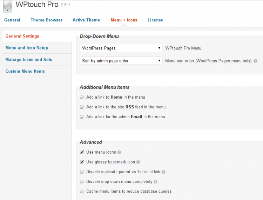Click the Drop-Down Menu section heading
Screen dimensions: 263x200
pyautogui.click(x=100, y=36)
